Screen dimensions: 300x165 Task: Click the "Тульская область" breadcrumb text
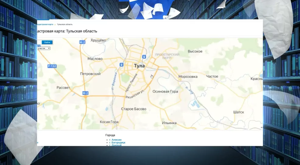point(65,24)
